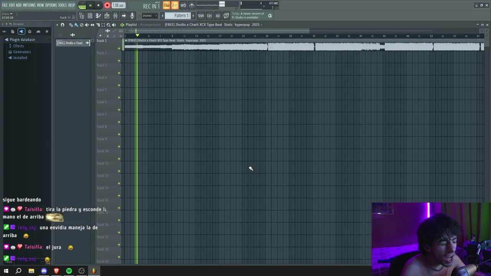
Task: Switch to Browser files tab
Action: pos(13,31)
